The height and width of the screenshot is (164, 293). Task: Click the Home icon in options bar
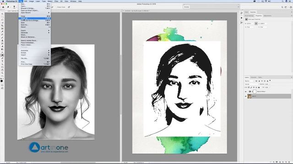click(3, 7)
